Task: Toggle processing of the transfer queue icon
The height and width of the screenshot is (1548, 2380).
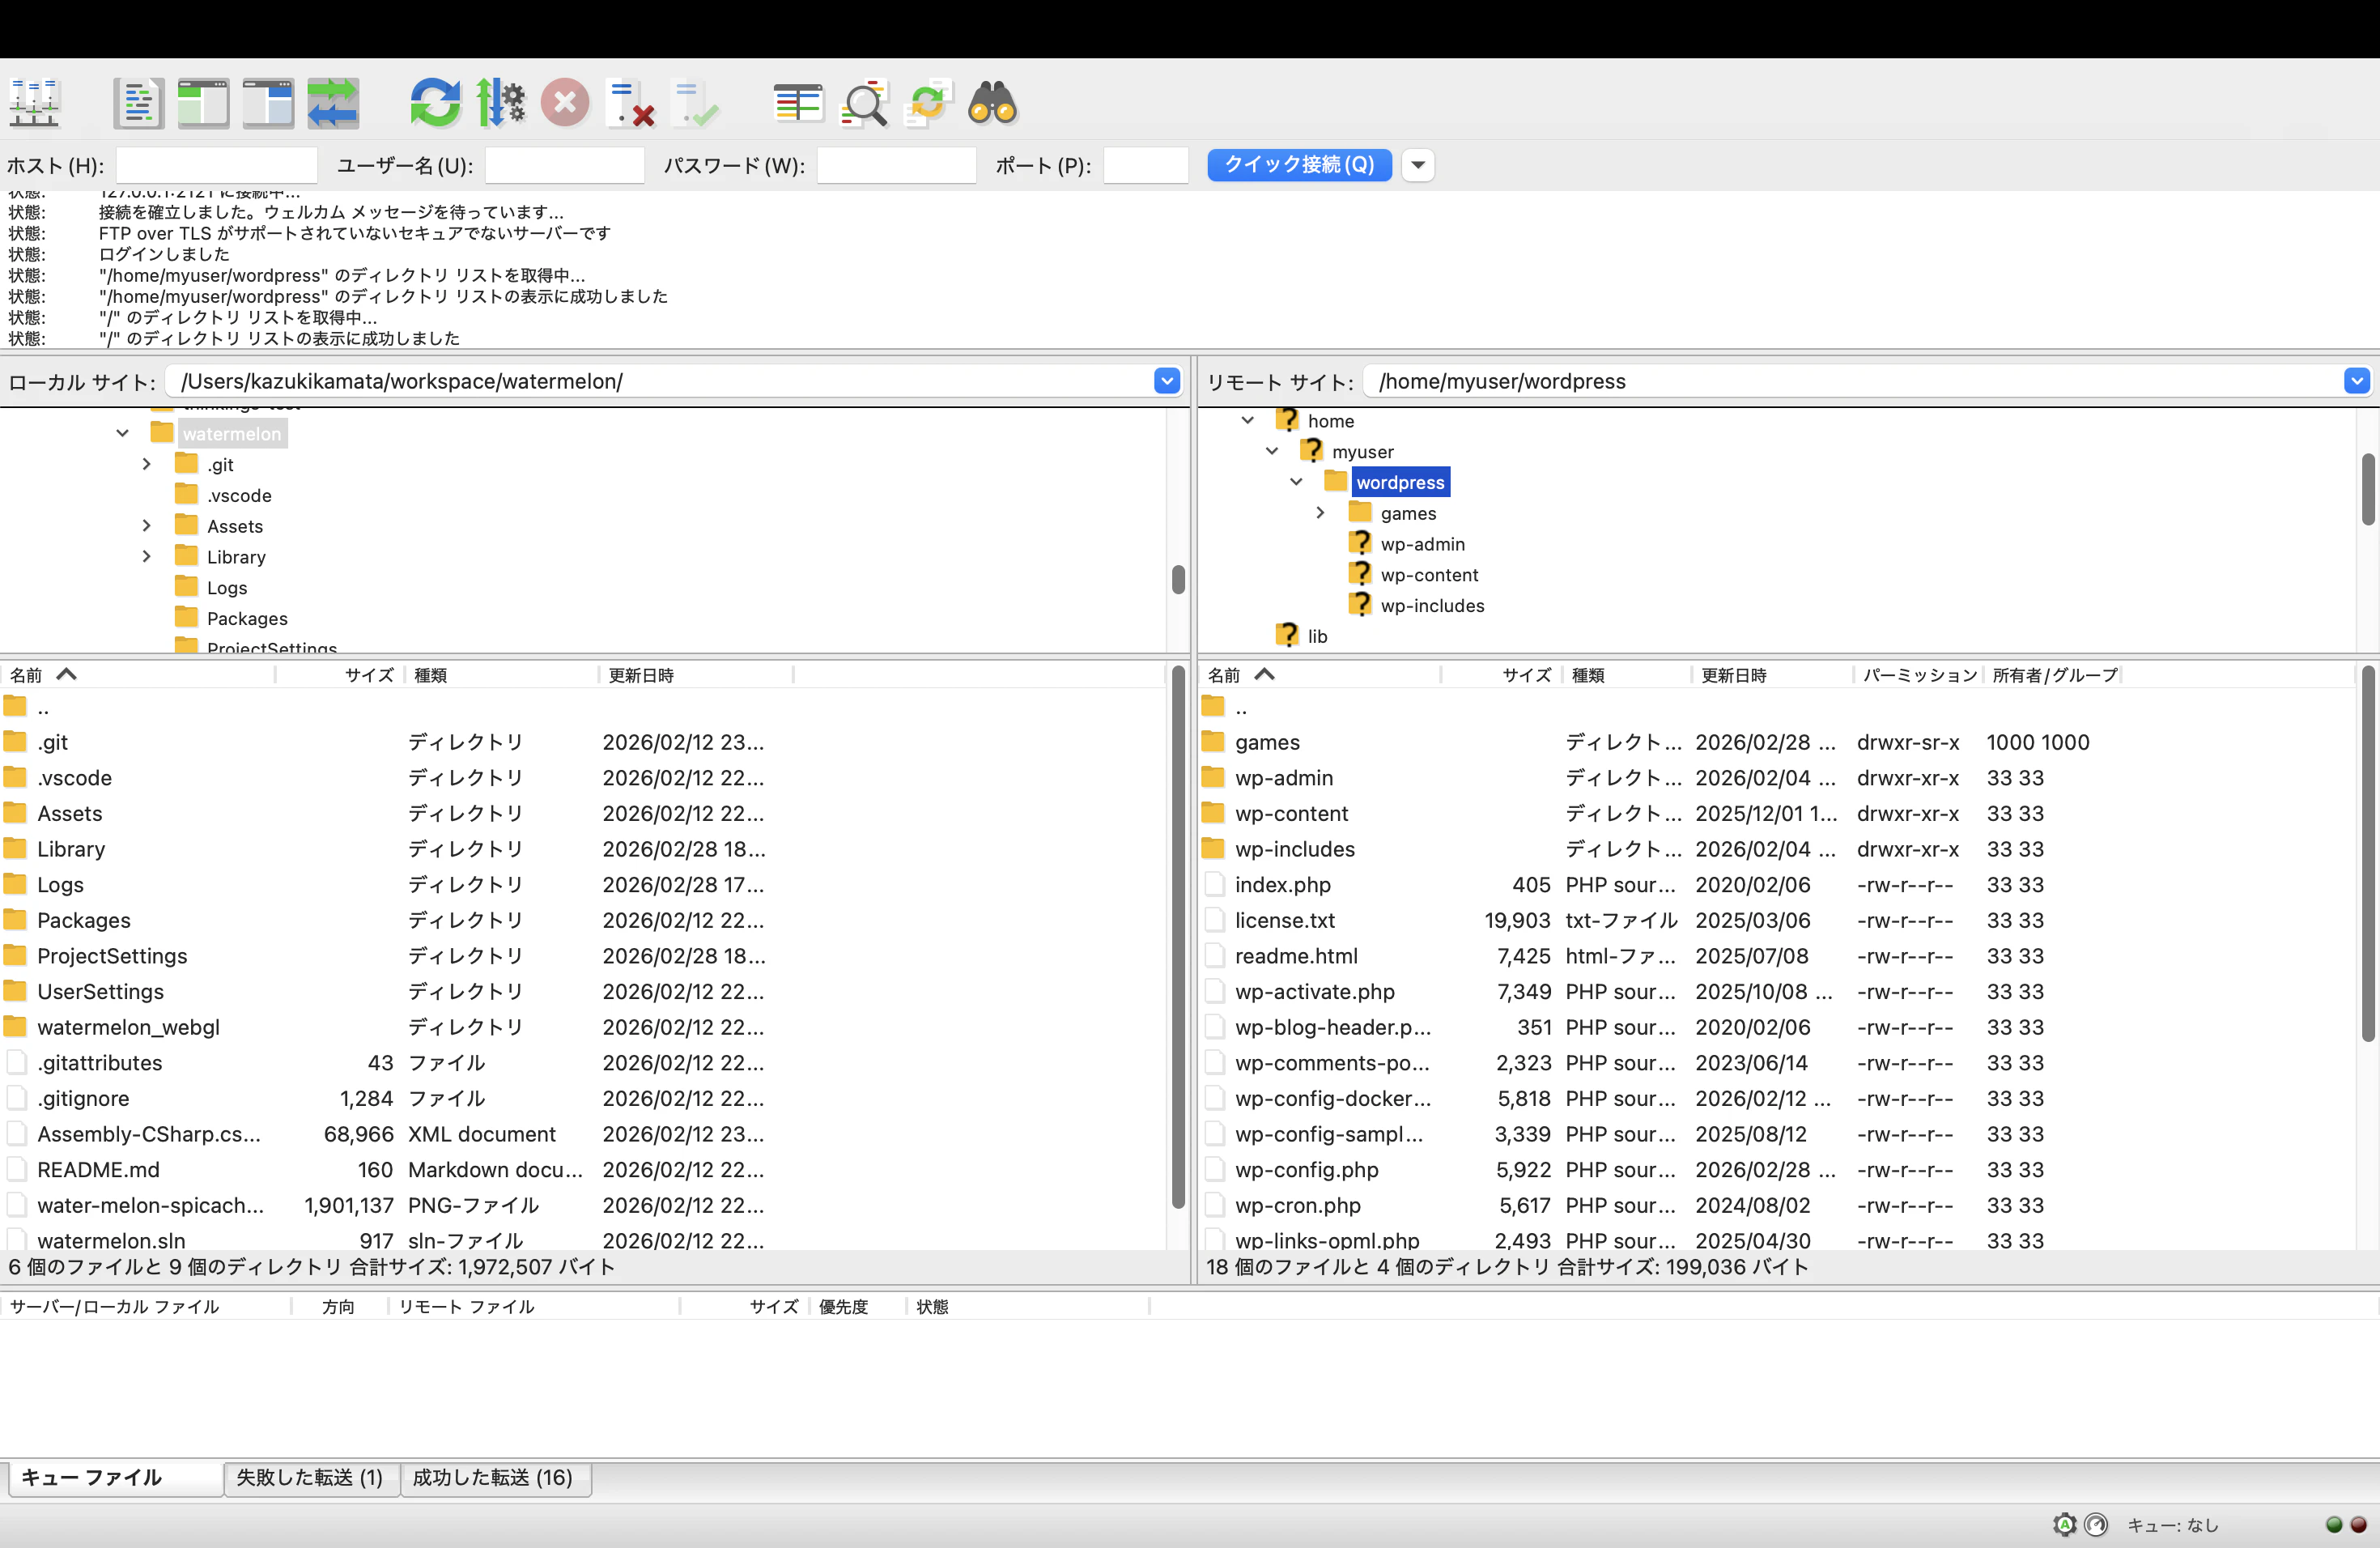Action: point(500,103)
